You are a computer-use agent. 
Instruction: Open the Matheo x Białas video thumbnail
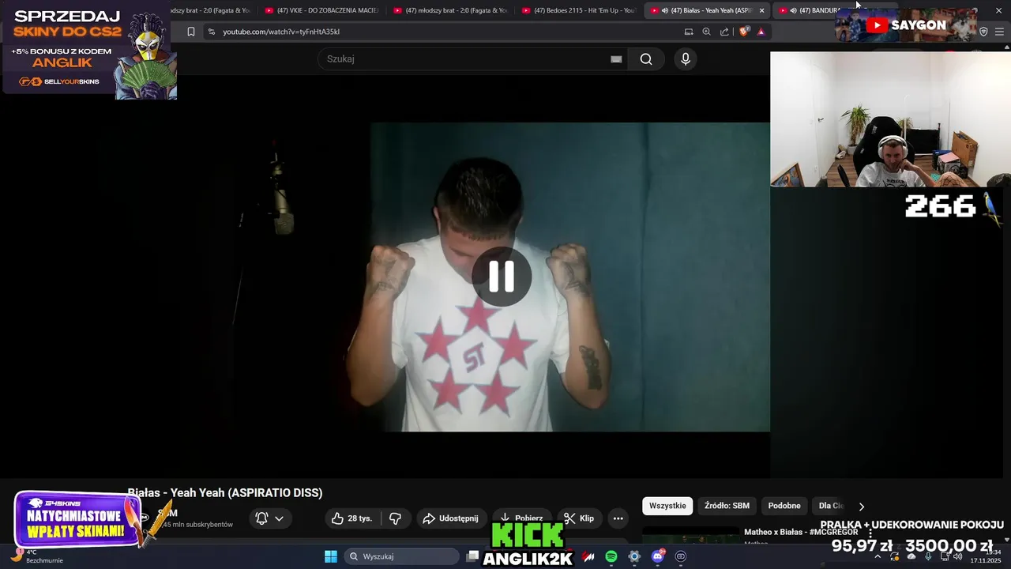(691, 536)
